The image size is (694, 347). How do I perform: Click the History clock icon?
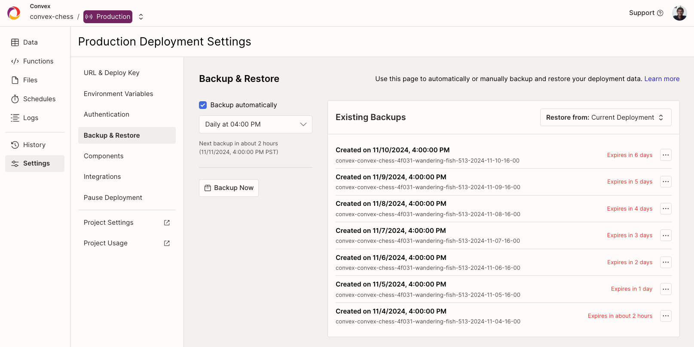pos(15,145)
